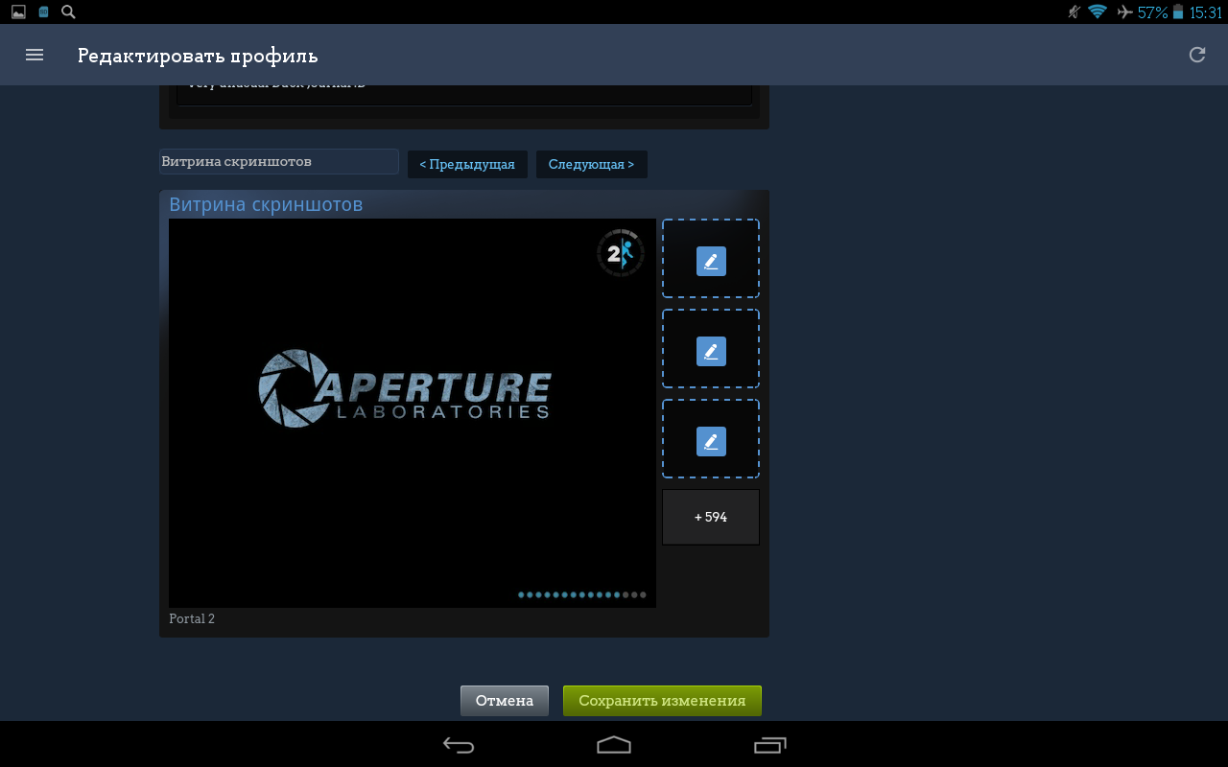Select the Aperture Laboratories main screenshot
This screenshot has width=1228, height=767.
pyautogui.click(x=413, y=413)
